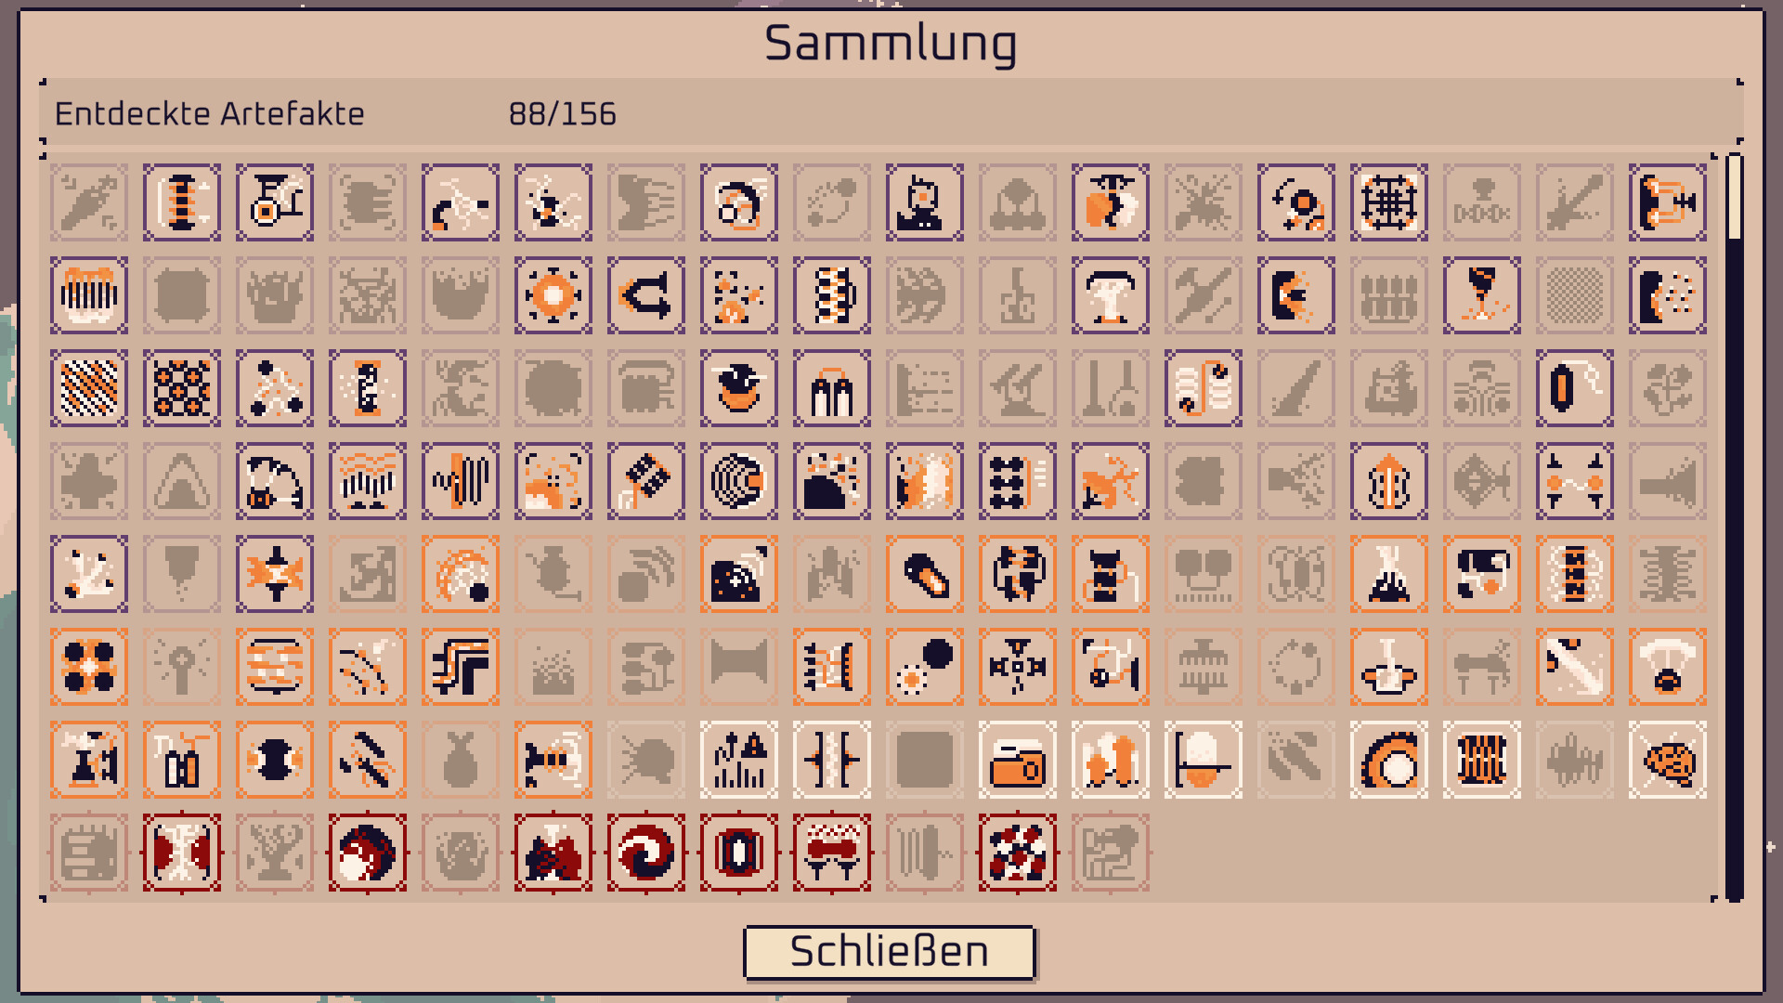Select the orange up-arrow beetle artifact

[1389, 481]
